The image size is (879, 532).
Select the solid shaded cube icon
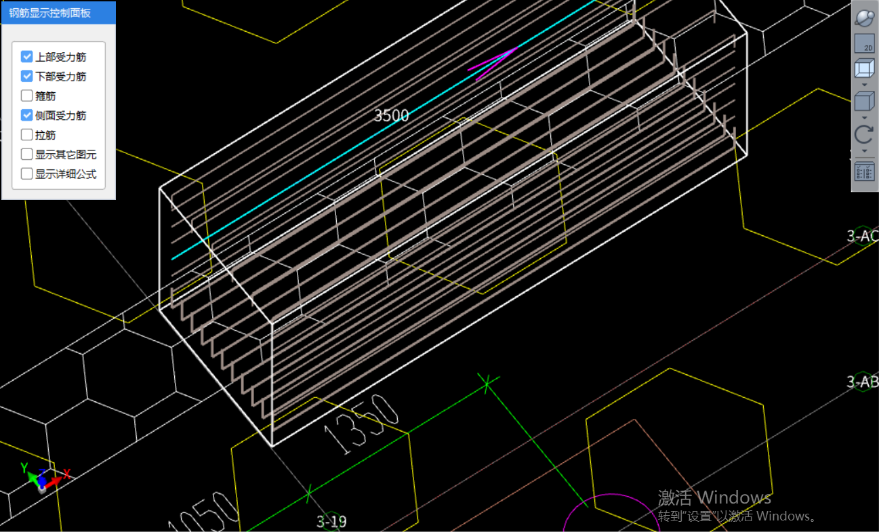pyautogui.click(x=864, y=102)
